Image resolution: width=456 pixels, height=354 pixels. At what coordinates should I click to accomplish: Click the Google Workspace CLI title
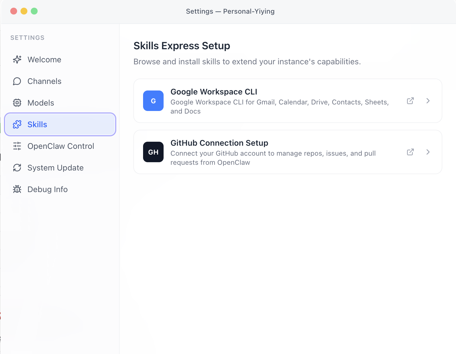click(x=214, y=92)
